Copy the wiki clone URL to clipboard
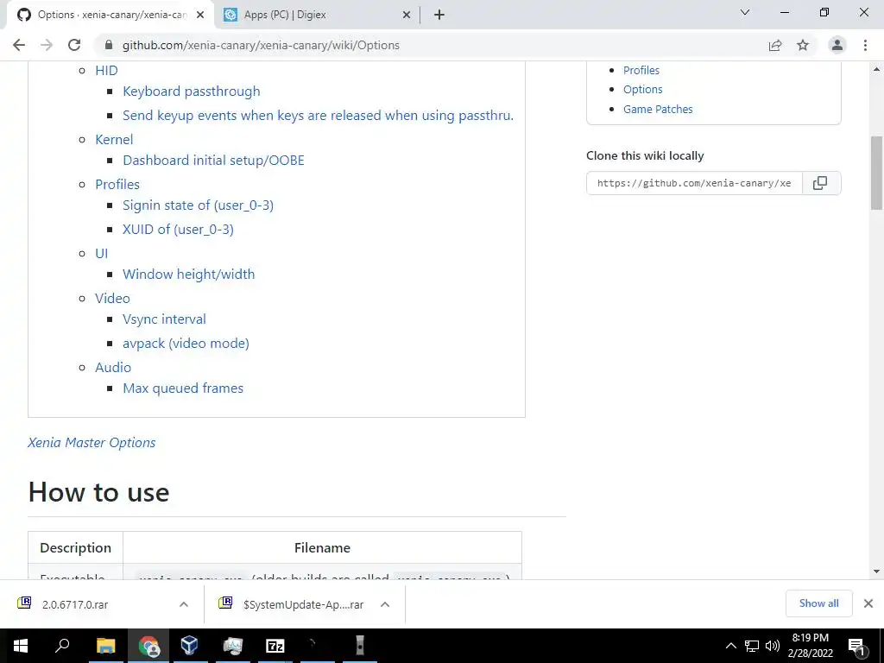Image resolution: width=884 pixels, height=663 pixels. [821, 183]
